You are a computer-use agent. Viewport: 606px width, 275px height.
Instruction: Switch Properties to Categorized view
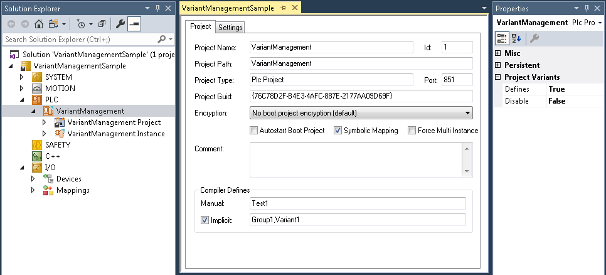point(502,38)
